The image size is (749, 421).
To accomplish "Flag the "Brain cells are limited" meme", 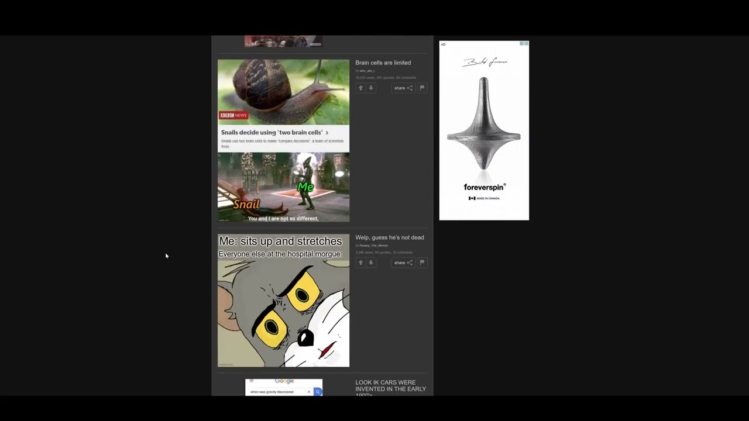I will pyautogui.click(x=422, y=88).
